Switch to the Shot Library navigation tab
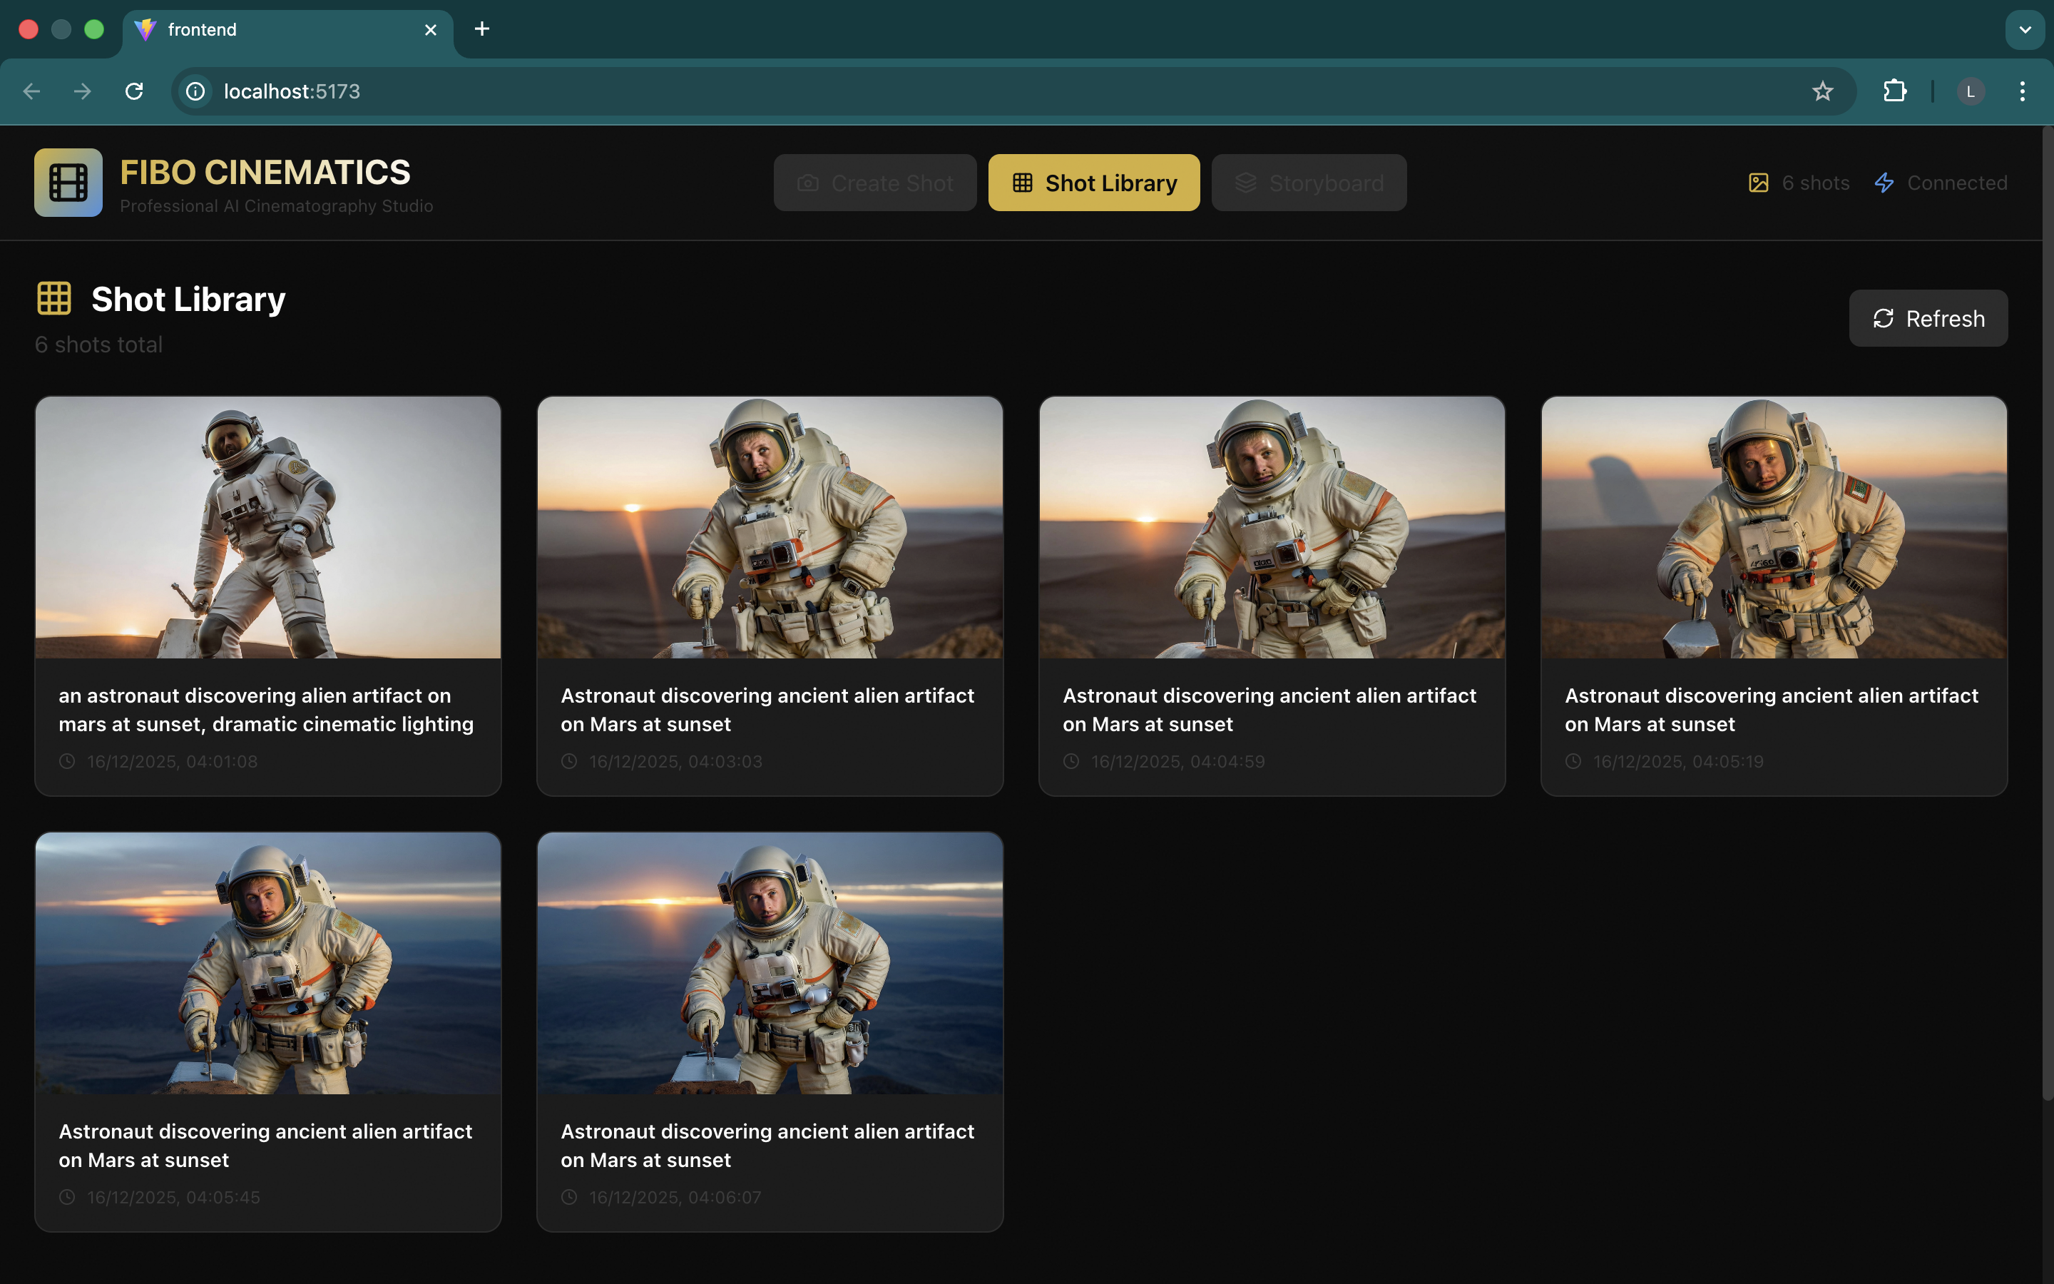Image resolution: width=2054 pixels, height=1284 pixels. [x=1093, y=183]
